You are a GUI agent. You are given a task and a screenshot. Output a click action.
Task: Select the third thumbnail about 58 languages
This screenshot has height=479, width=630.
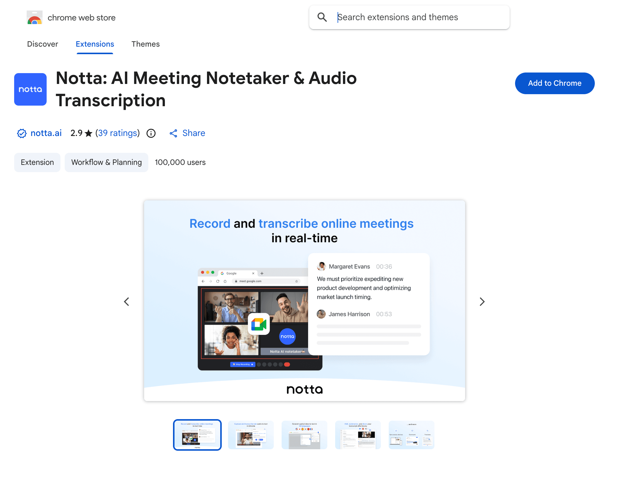point(304,435)
